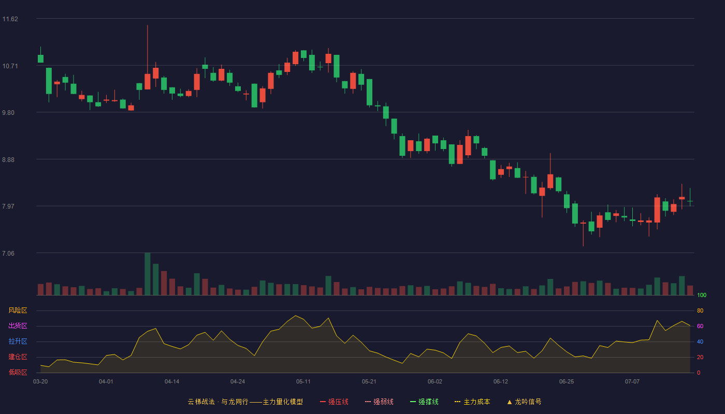Toggle the 强弱线 legend series
The height and width of the screenshot is (414, 725).
379,402
